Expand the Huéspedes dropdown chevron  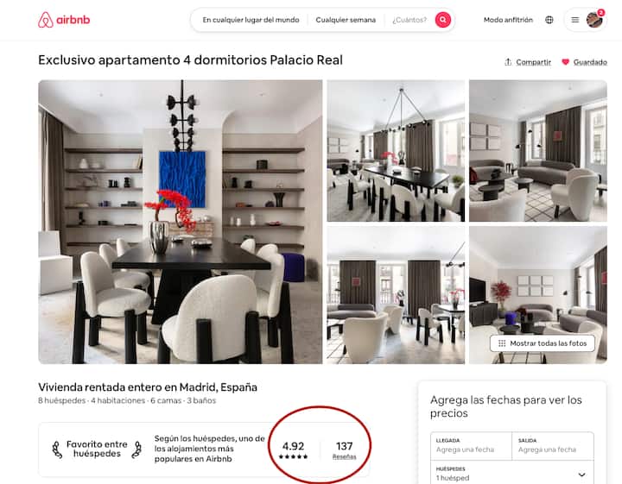(x=581, y=475)
